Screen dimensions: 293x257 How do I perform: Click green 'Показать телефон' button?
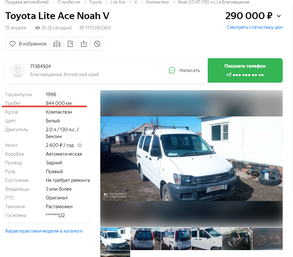tap(245, 70)
